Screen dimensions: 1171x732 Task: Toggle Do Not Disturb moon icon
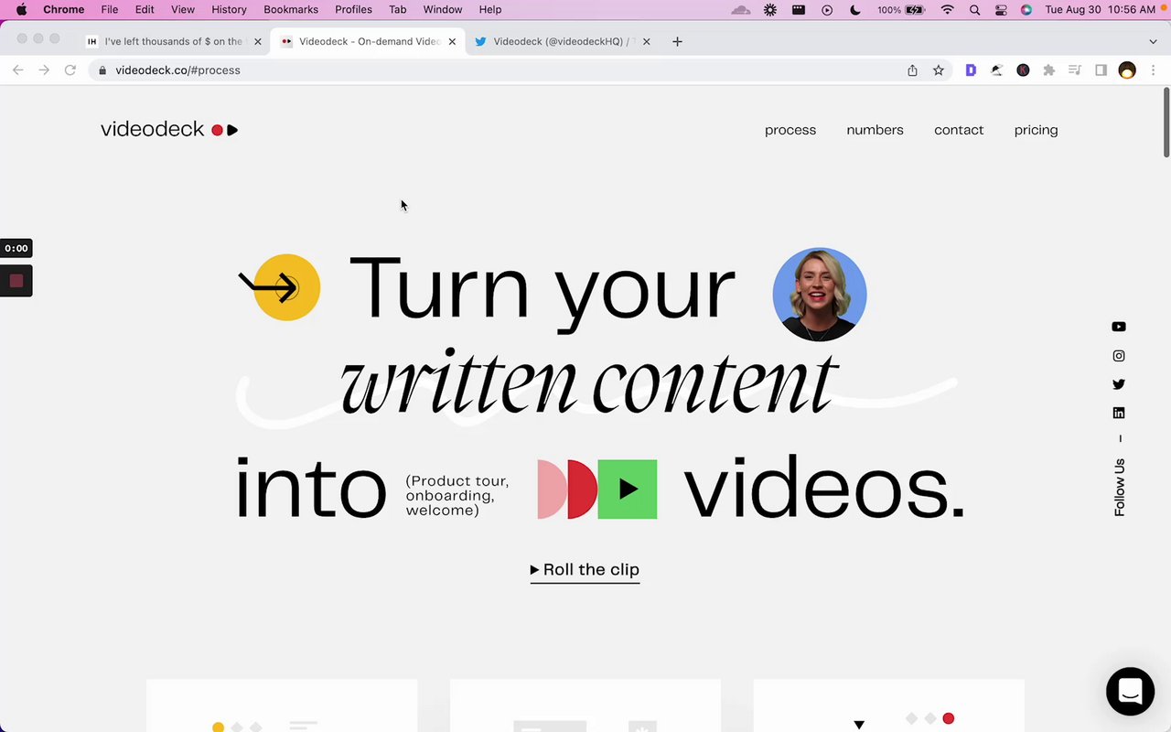[x=855, y=9]
